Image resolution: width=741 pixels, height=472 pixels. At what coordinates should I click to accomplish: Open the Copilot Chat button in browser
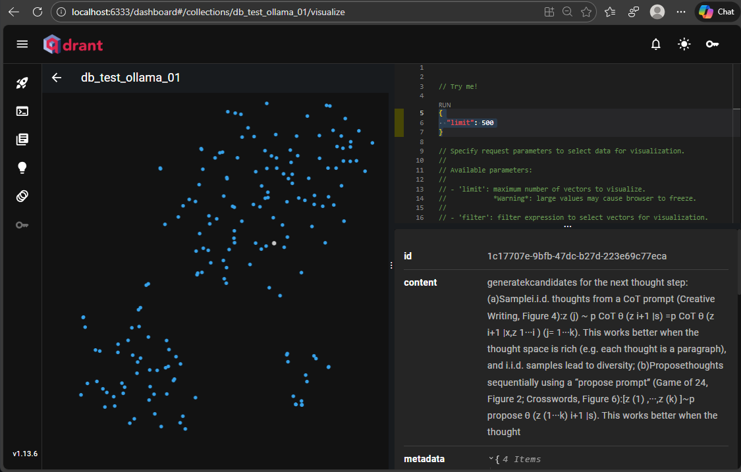click(x=716, y=12)
